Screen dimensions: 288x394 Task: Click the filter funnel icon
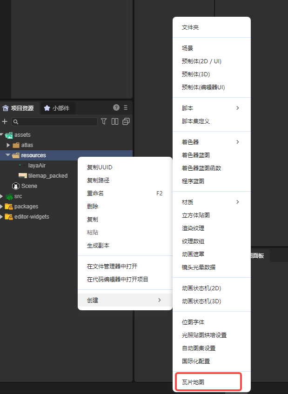(x=104, y=121)
